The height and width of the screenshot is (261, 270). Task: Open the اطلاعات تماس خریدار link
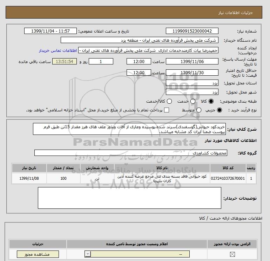click(x=58, y=50)
